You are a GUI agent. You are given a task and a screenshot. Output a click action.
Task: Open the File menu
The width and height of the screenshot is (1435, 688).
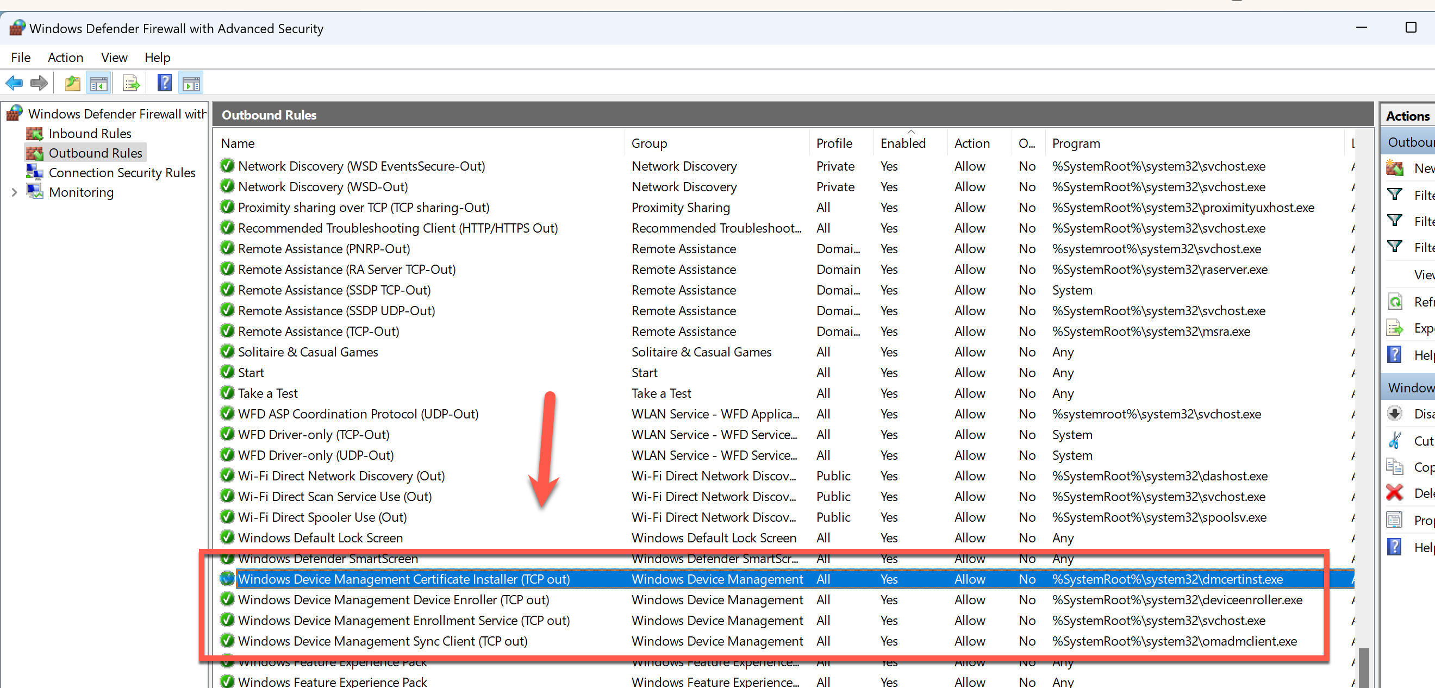(21, 58)
